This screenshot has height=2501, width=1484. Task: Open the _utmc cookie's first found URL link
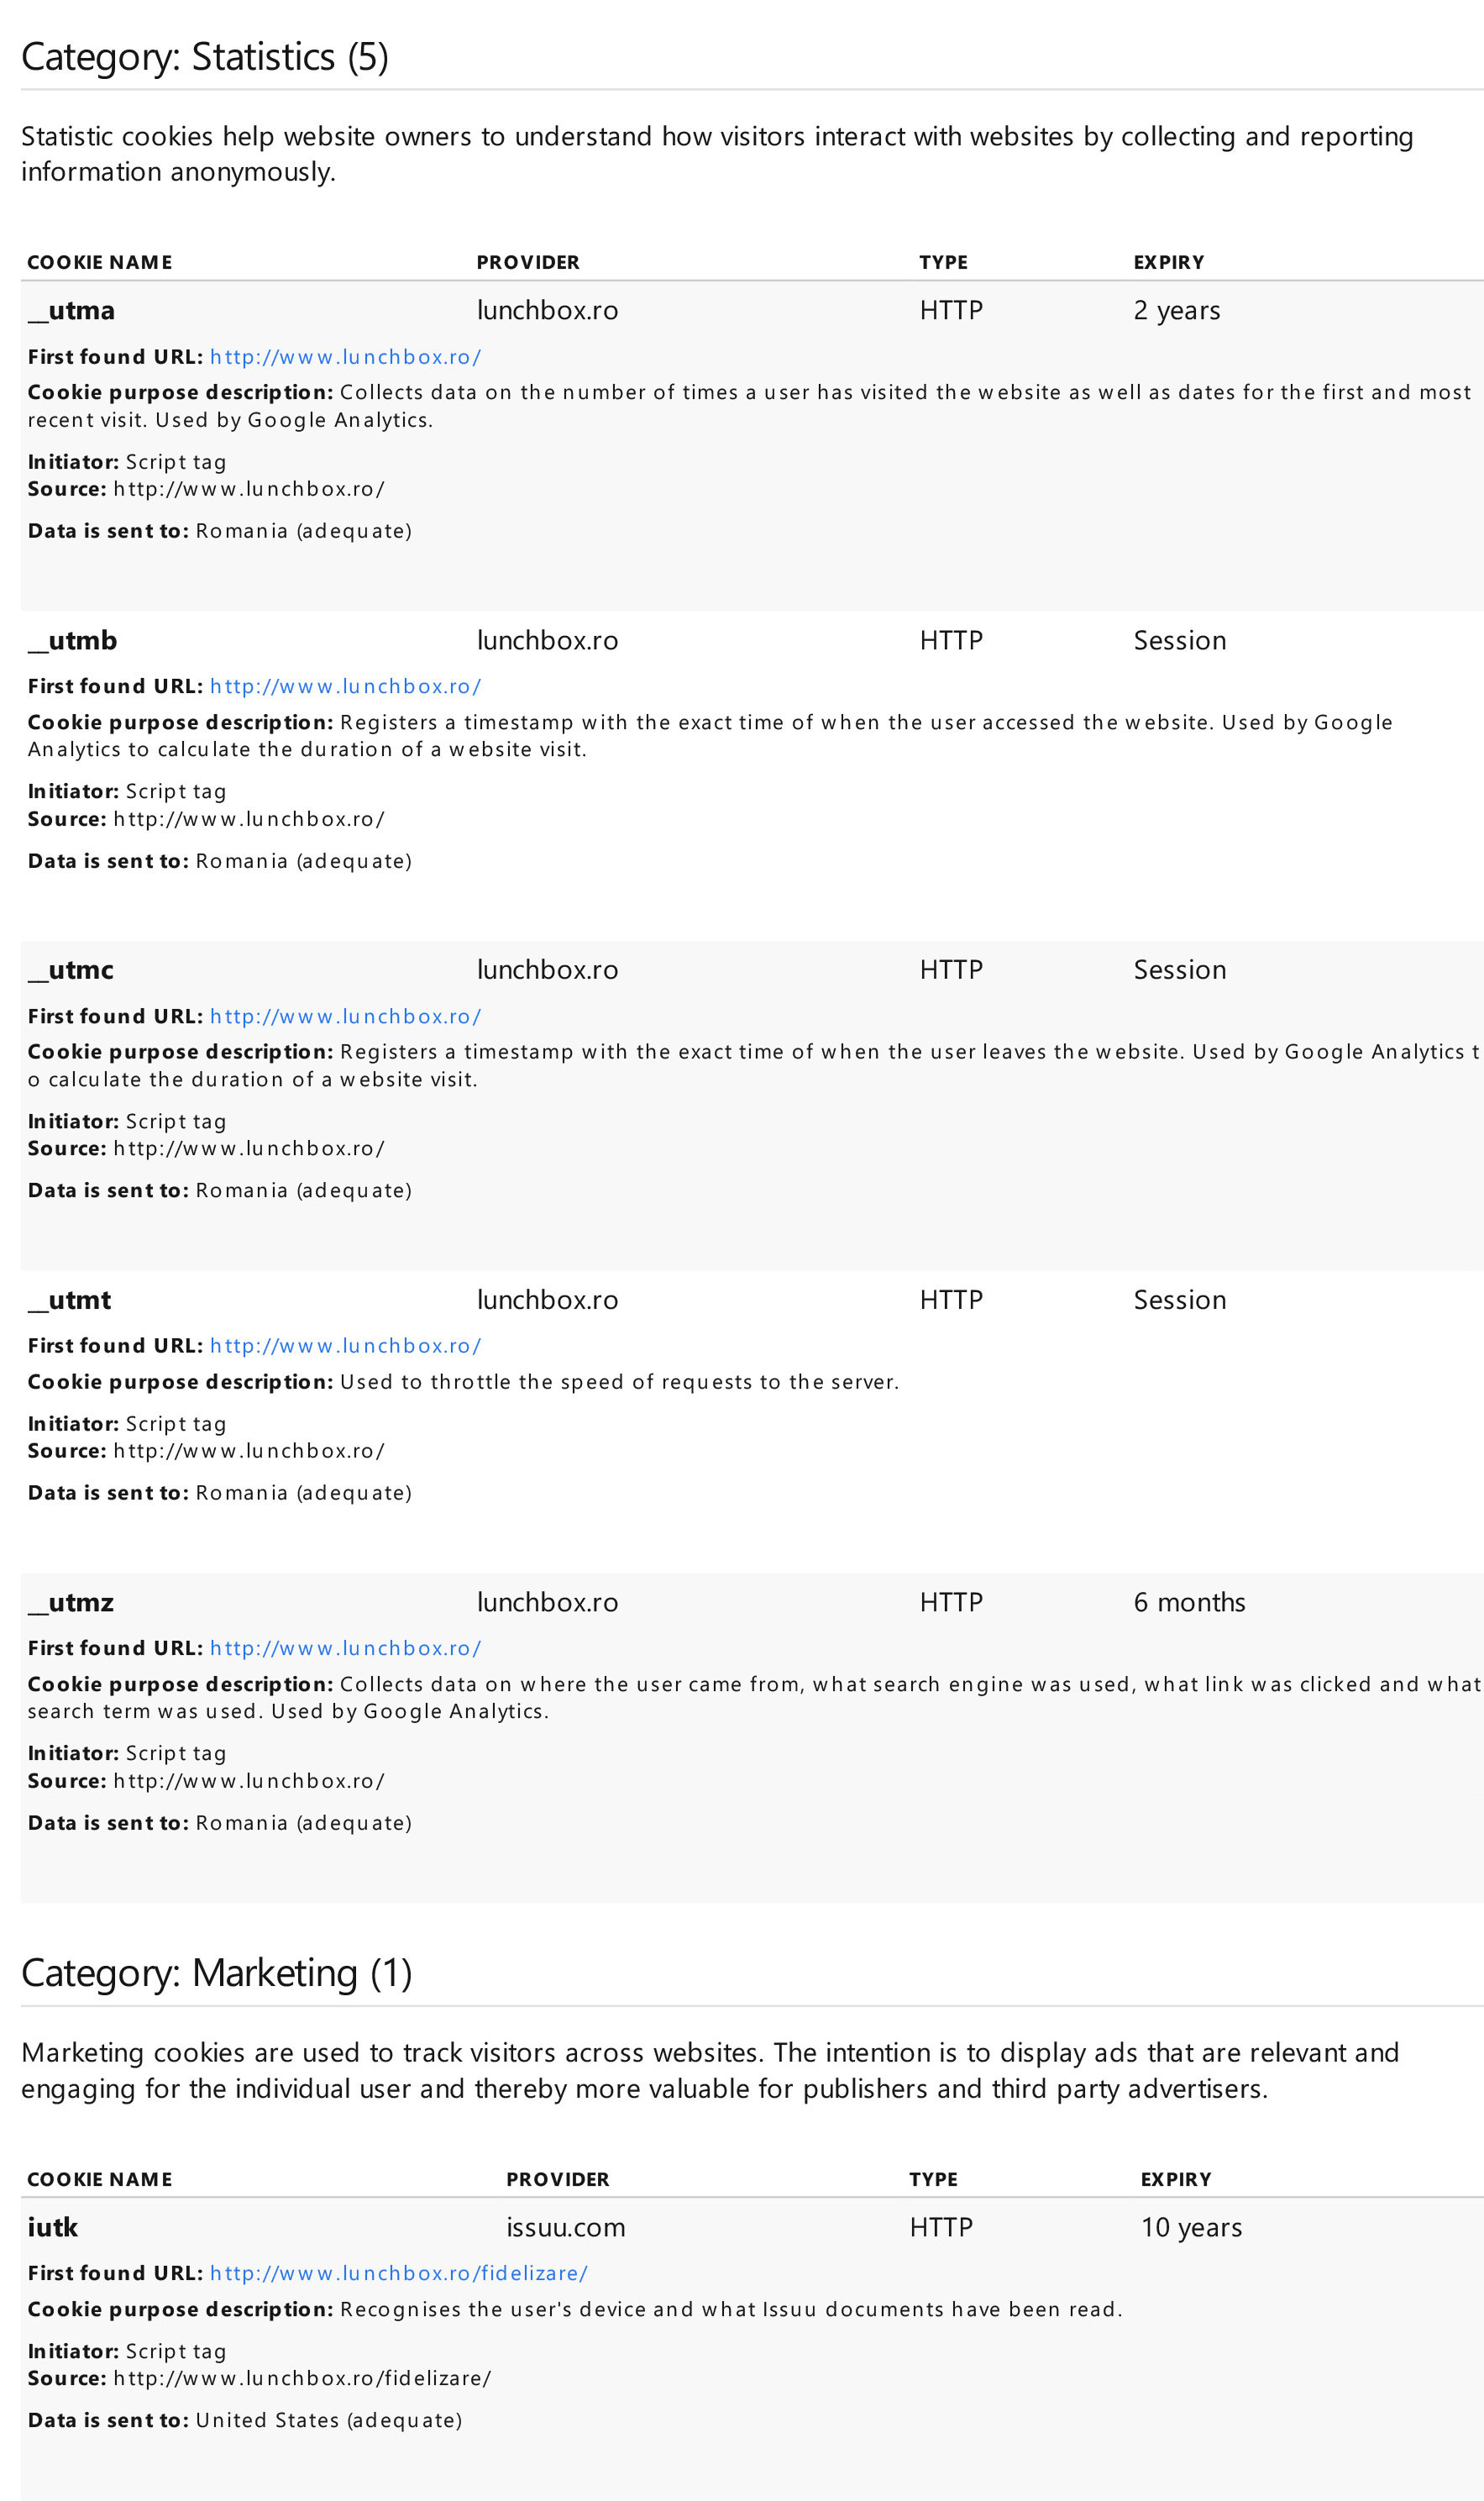click(345, 1016)
